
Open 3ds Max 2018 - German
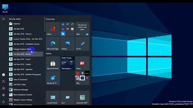(x=26, y=34)
